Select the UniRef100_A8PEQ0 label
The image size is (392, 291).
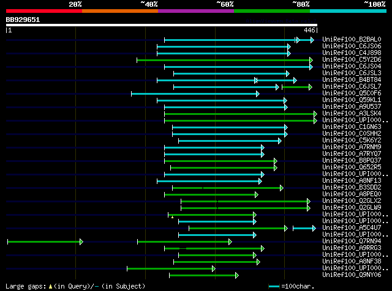pos(352,194)
